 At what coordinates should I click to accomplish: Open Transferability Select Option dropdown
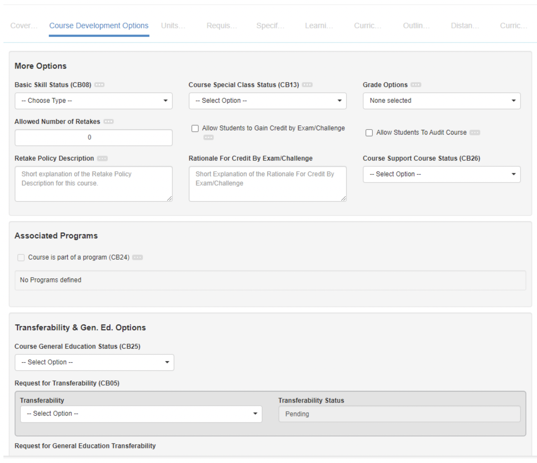click(x=141, y=414)
